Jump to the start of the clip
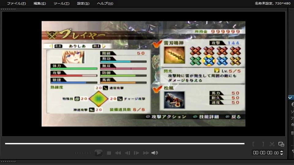This screenshot has height=165, width=294. pyautogui.click(x=118, y=153)
